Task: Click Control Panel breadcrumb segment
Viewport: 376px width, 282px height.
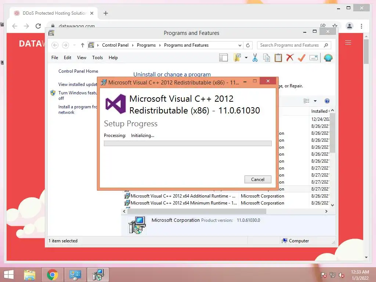Action: tap(115, 45)
